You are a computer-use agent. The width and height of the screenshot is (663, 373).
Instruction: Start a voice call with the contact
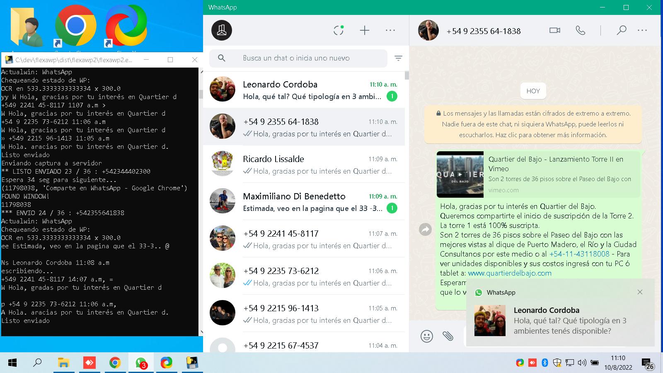coord(581,30)
